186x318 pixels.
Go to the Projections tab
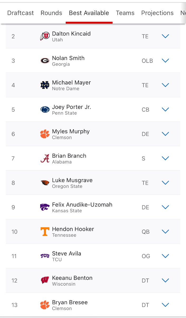157,13
